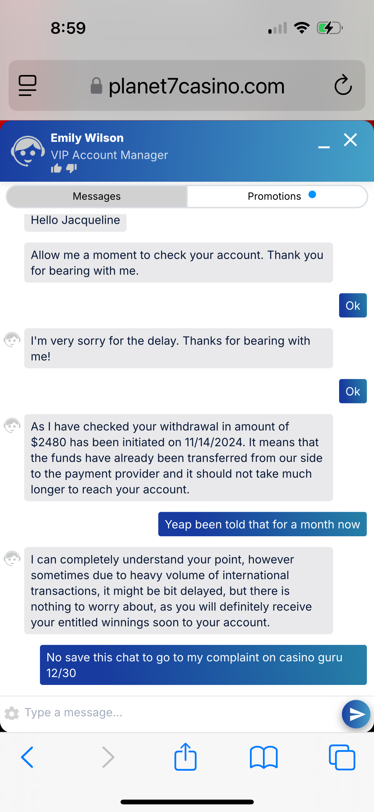Go back to the previous page
Viewport: 374px width, 812px height.
pos(27,757)
